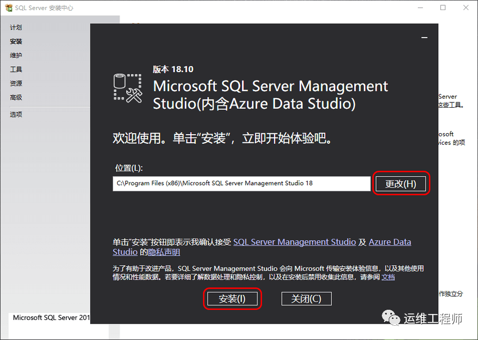Click the 更改(H) button to change location

click(400, 184)
